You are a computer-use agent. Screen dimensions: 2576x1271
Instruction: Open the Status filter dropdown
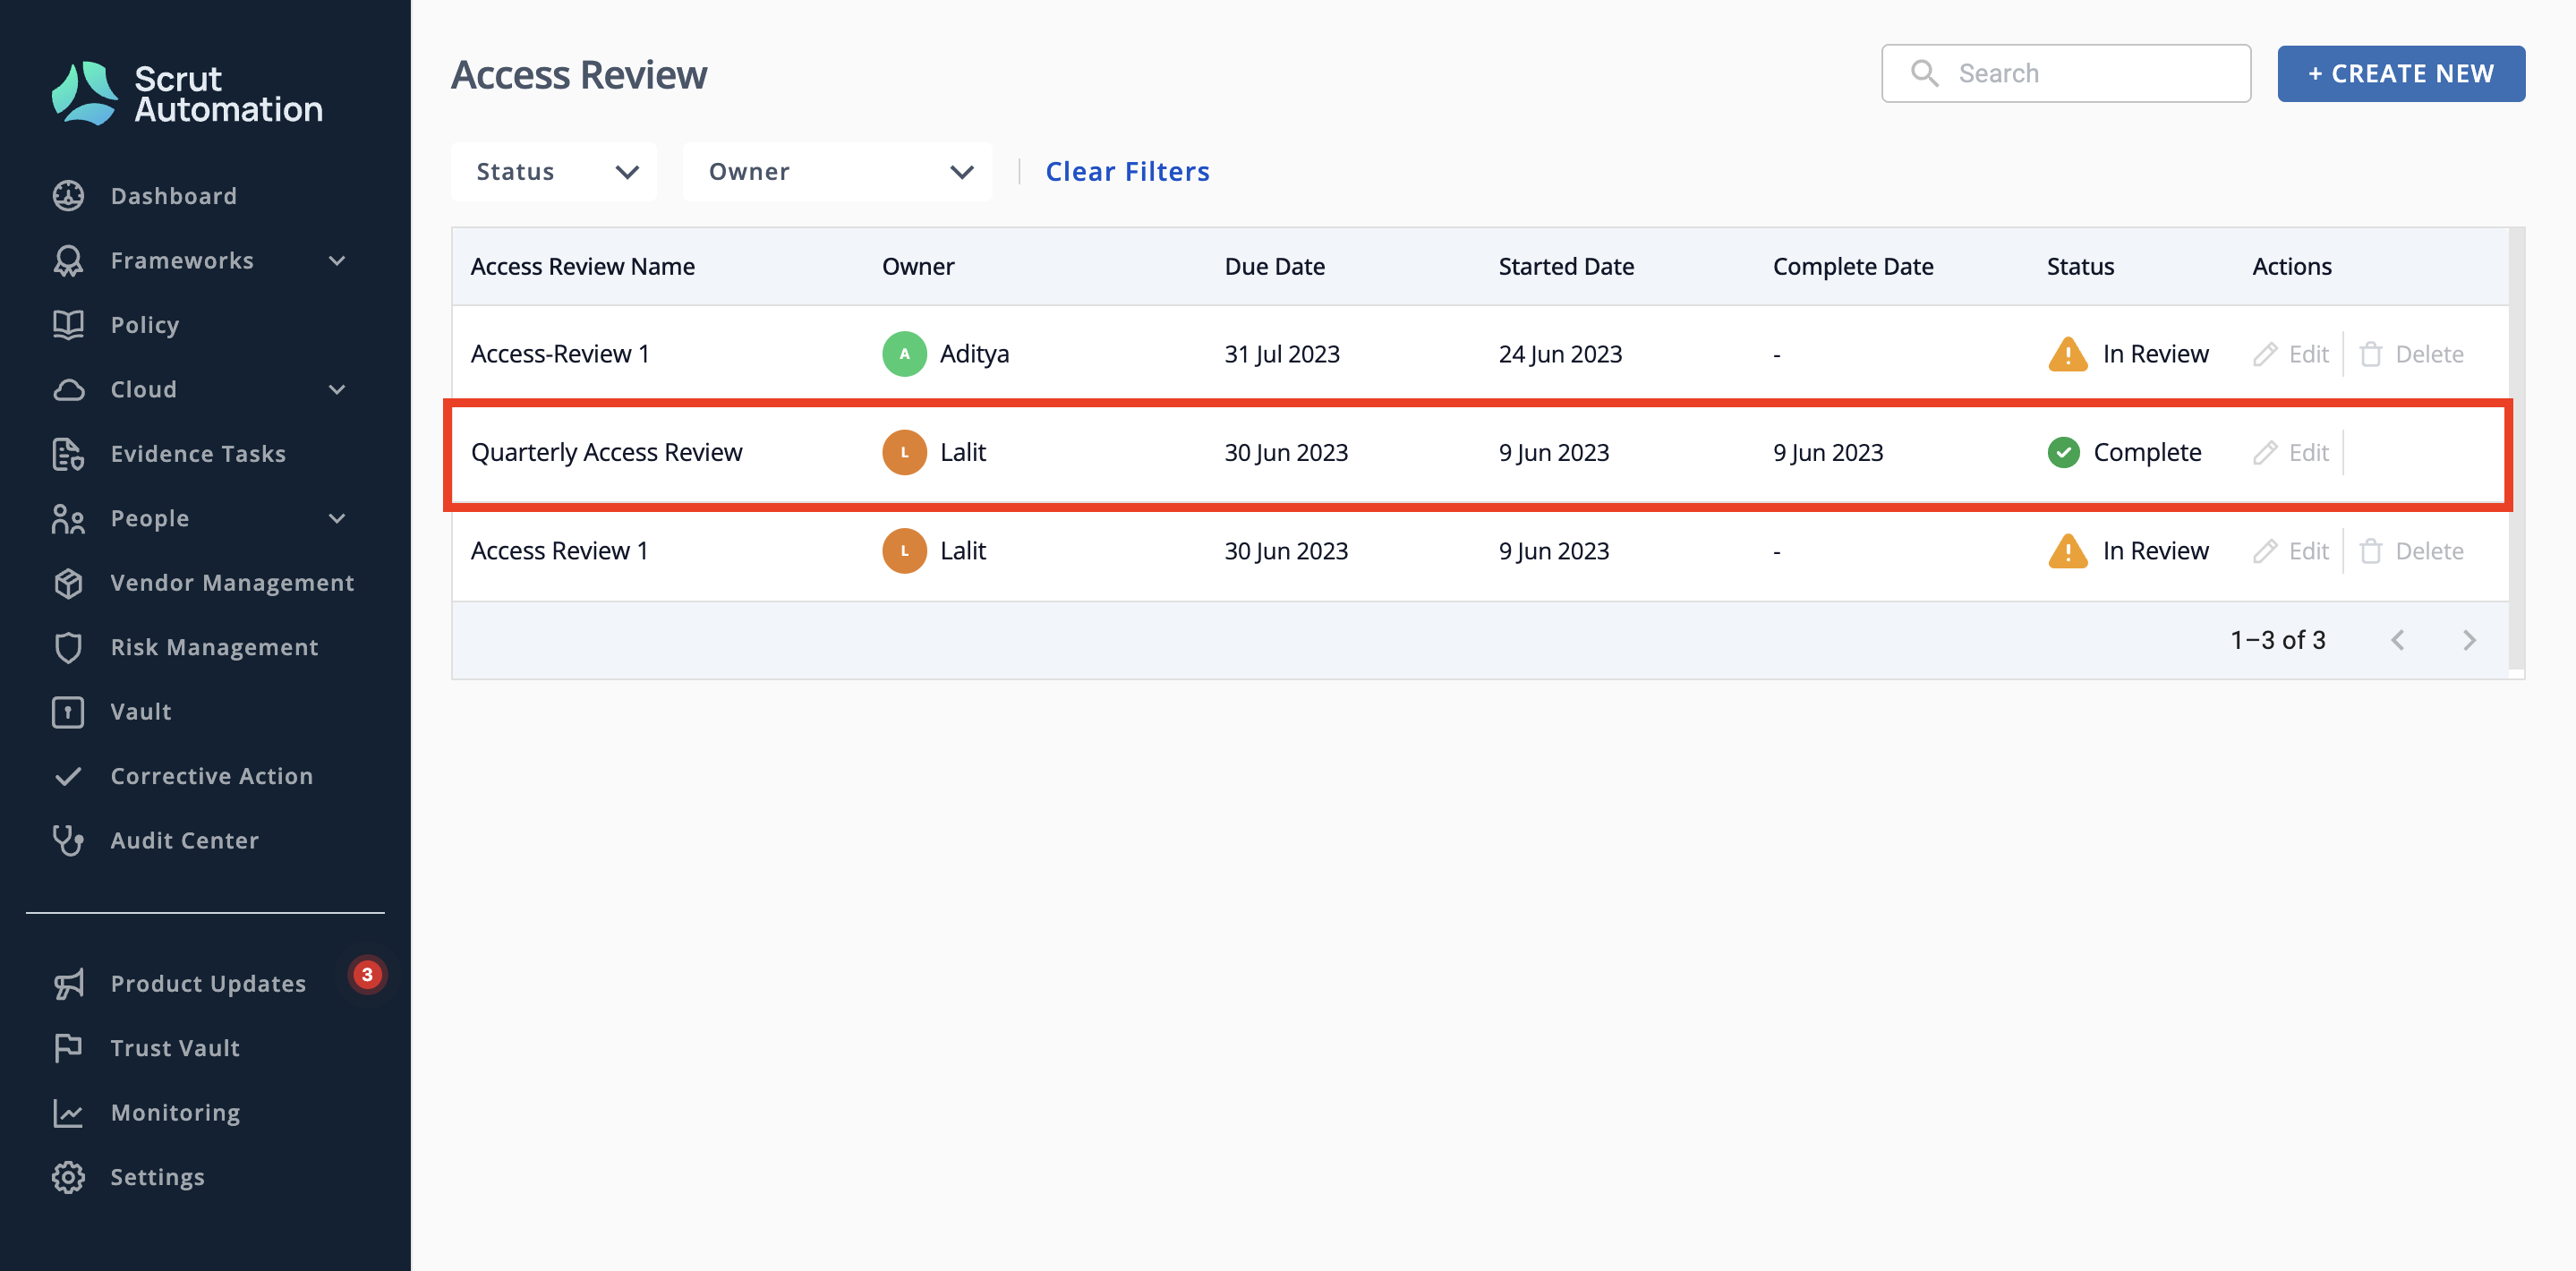coord(554,172)
